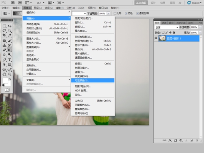Expand the 模式(M) submenu
This screenshot has height=153, width=204.
click(47, 13)
